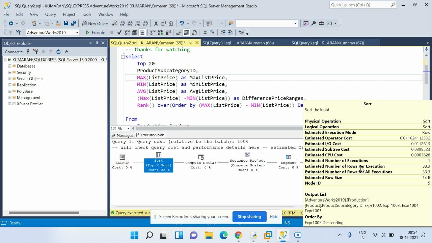Select the Compute Scalar plan node
Viewport: 432px width, 243px height.
[201, 162]
